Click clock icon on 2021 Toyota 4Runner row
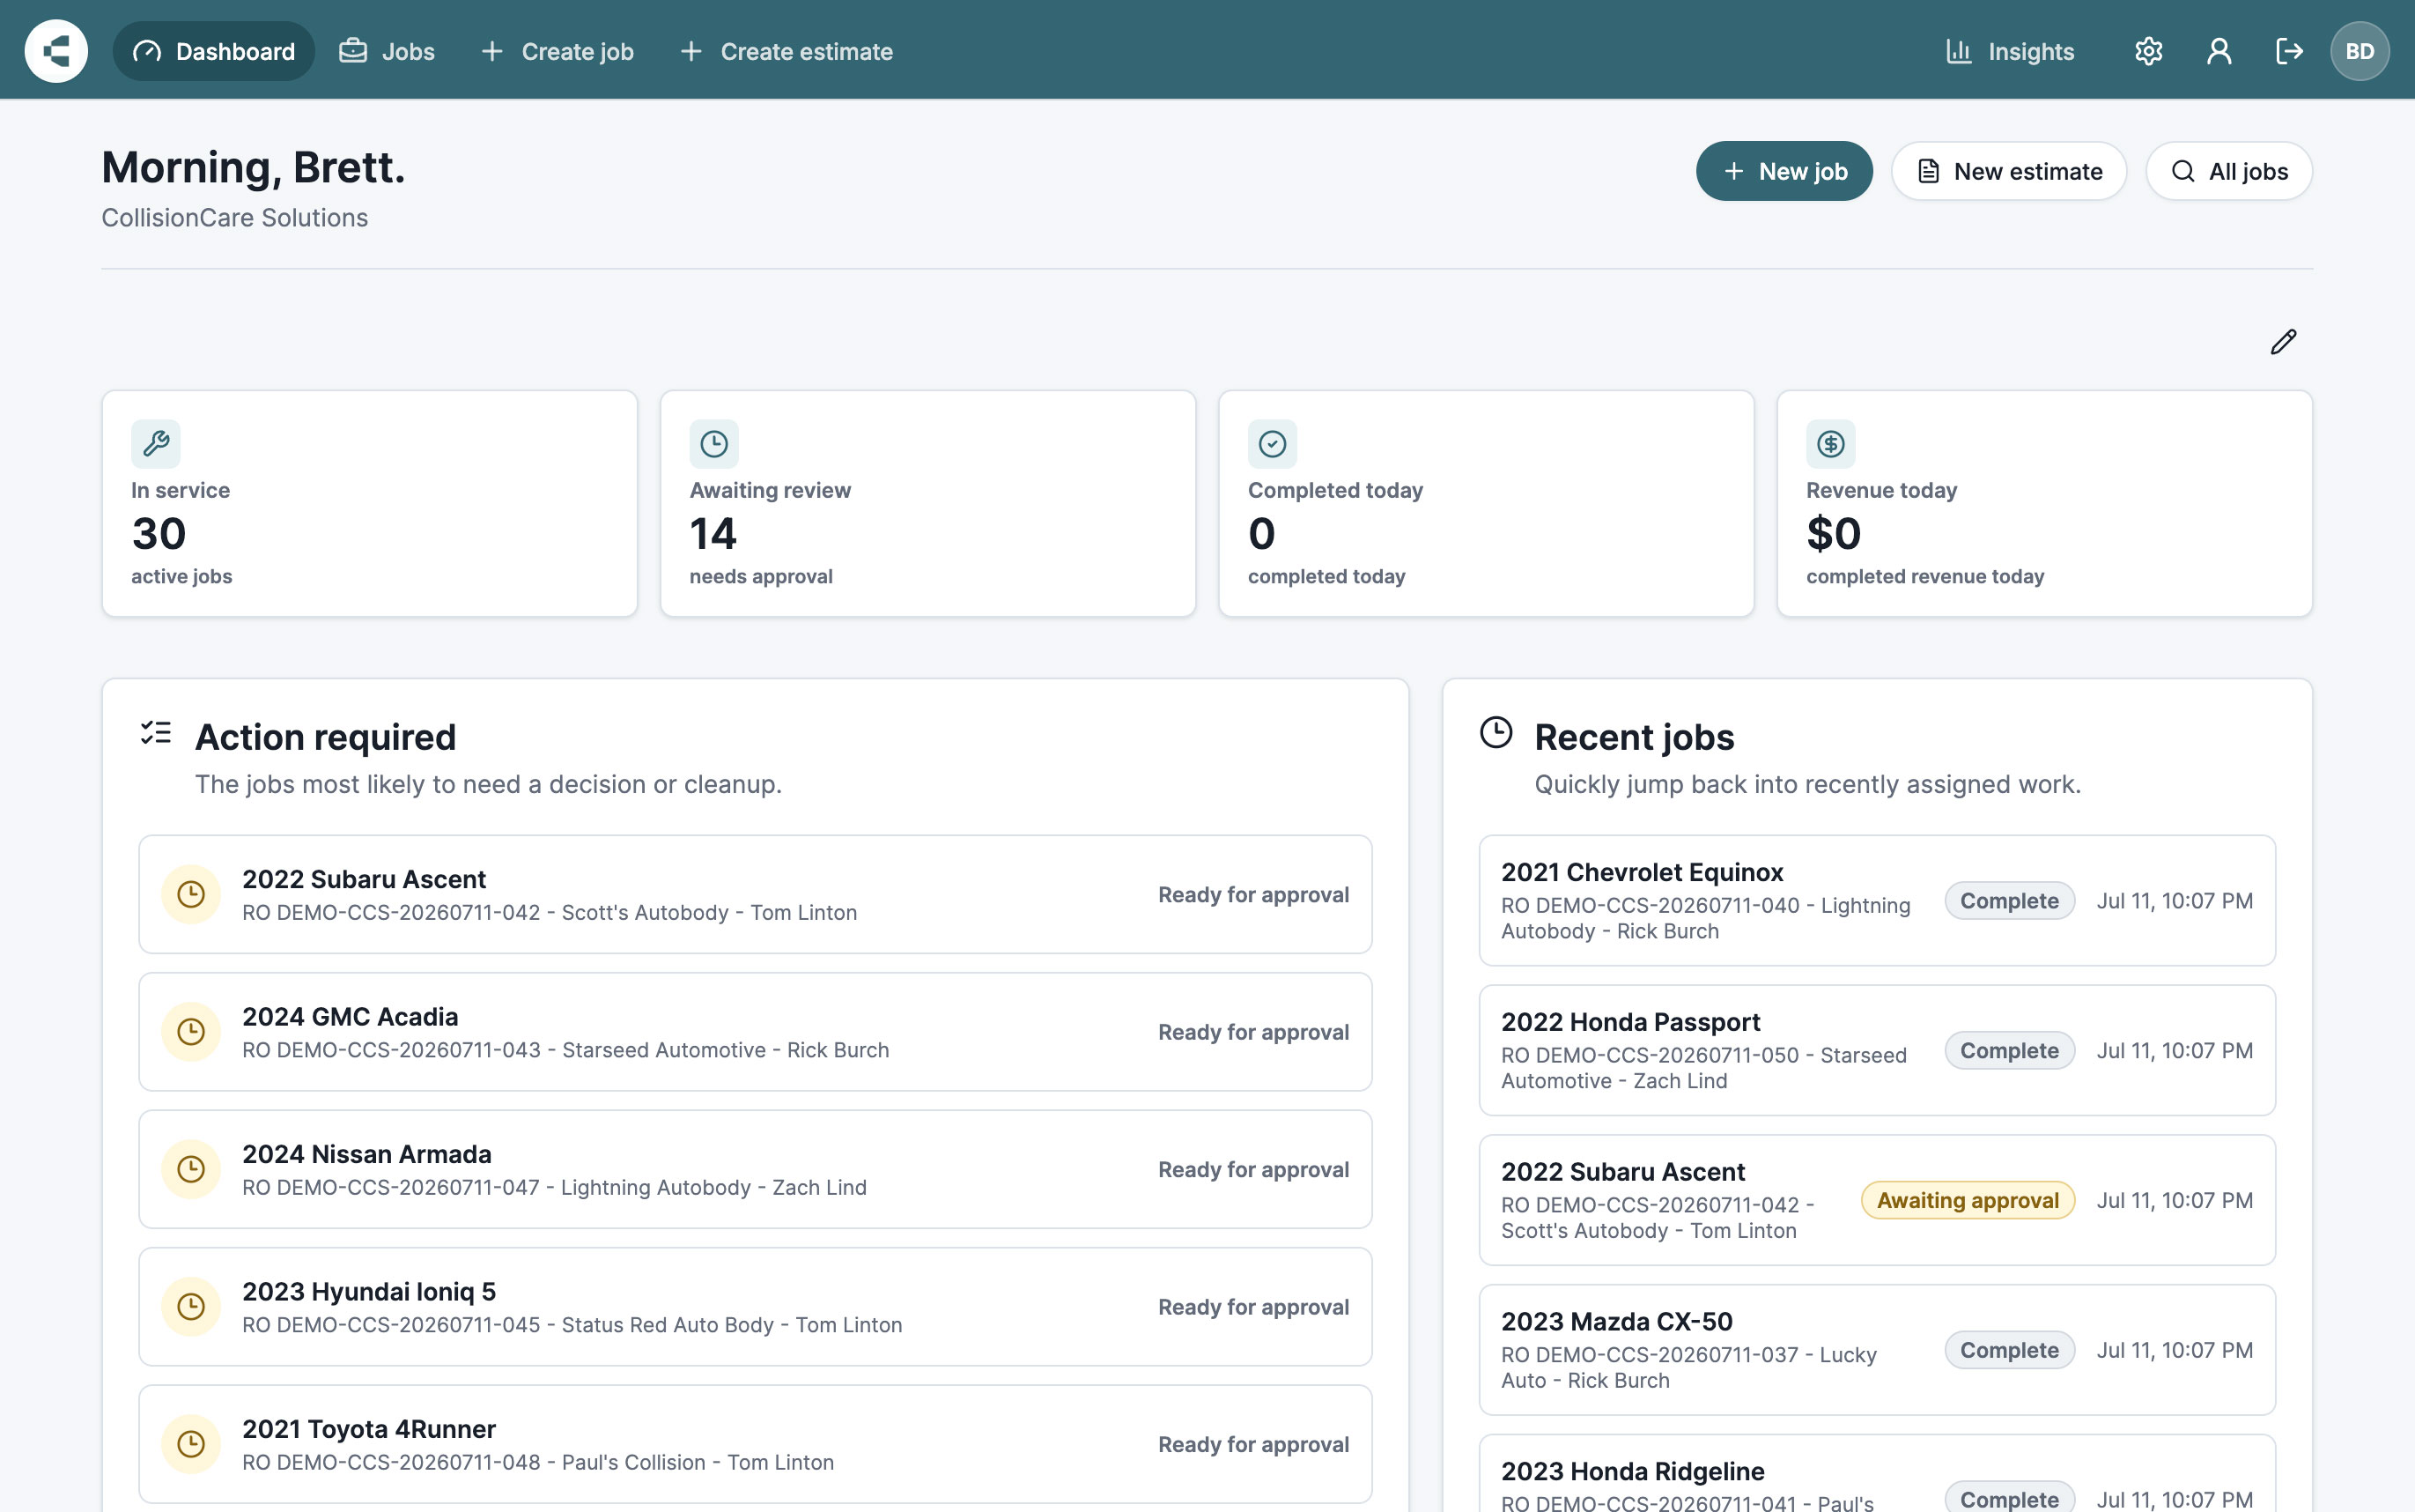Image resolution: width=2415 pixels, height=1512 pixels. coord(191,1443)
